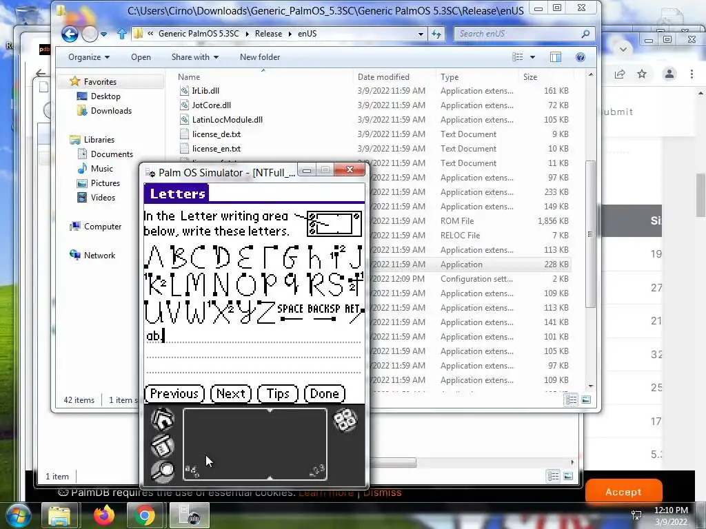Tap the Palm Menu silkscreen icon
The height and width of the screenshot is (529, 706).
[162, 446]
